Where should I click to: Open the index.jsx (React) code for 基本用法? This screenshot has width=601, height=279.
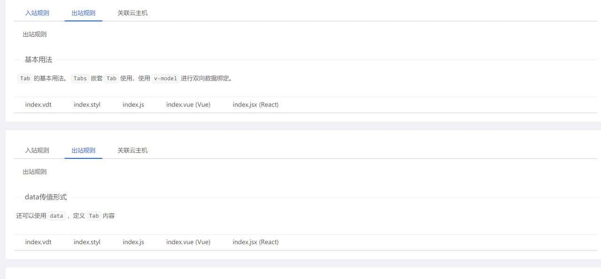(255, 104)
